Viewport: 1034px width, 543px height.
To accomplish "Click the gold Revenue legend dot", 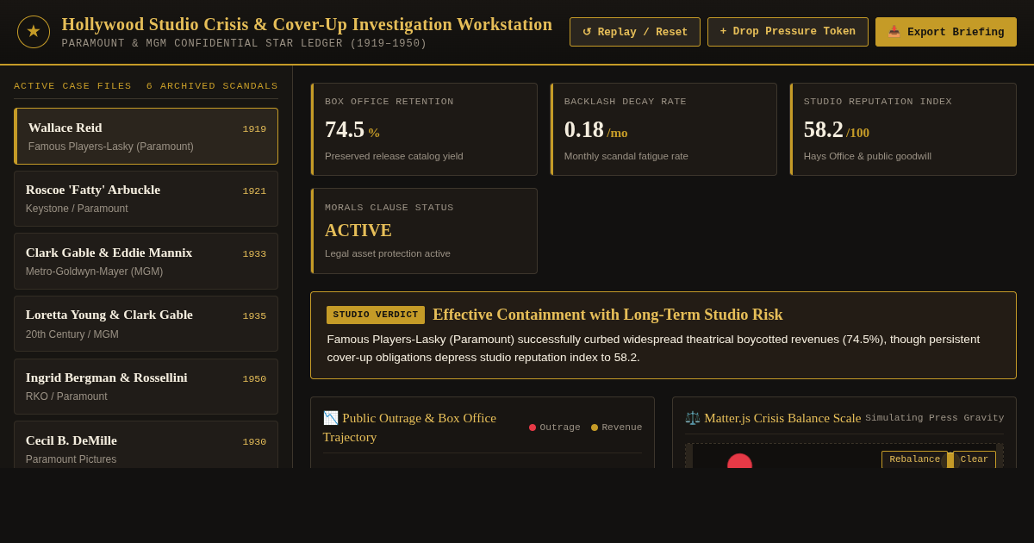I will [x=595, y=428].
